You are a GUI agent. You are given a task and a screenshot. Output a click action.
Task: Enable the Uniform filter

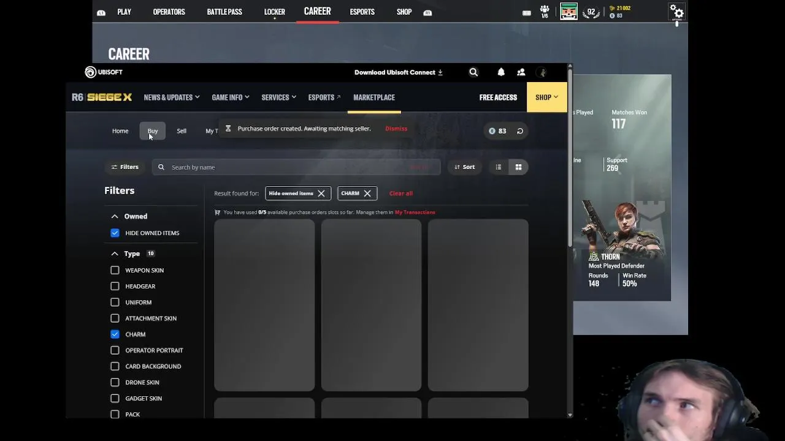point(115,302)
